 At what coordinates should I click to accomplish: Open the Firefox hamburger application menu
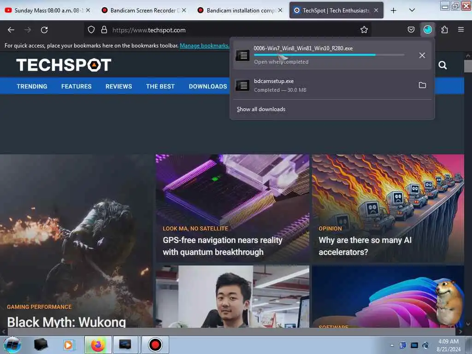460,29
